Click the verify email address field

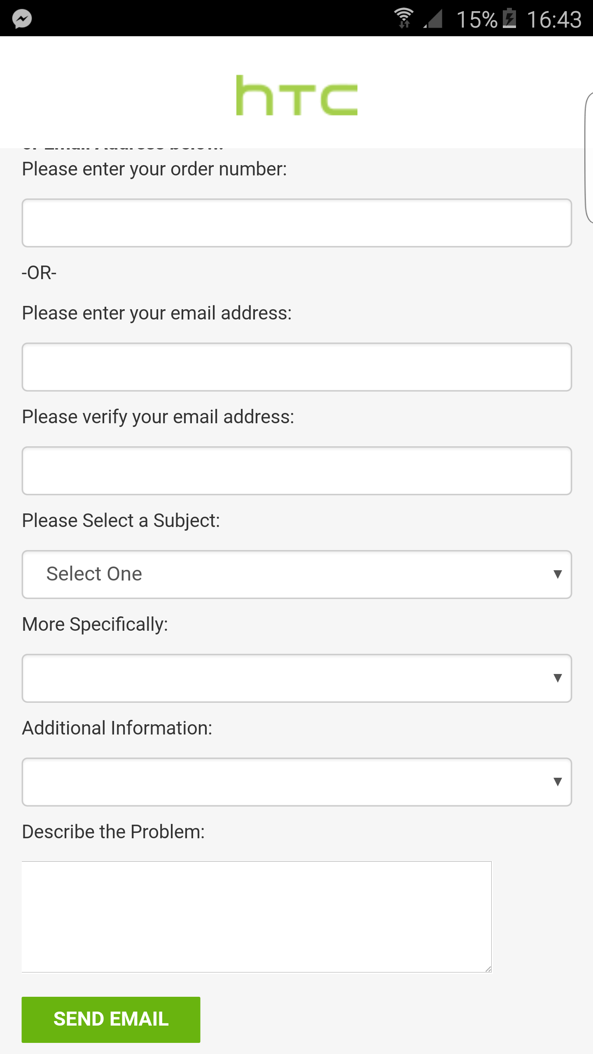coord(296,471)
